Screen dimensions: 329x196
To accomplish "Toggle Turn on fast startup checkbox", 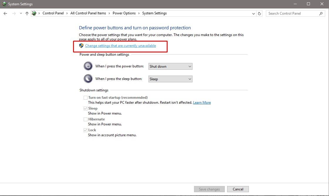I will 85,98.
